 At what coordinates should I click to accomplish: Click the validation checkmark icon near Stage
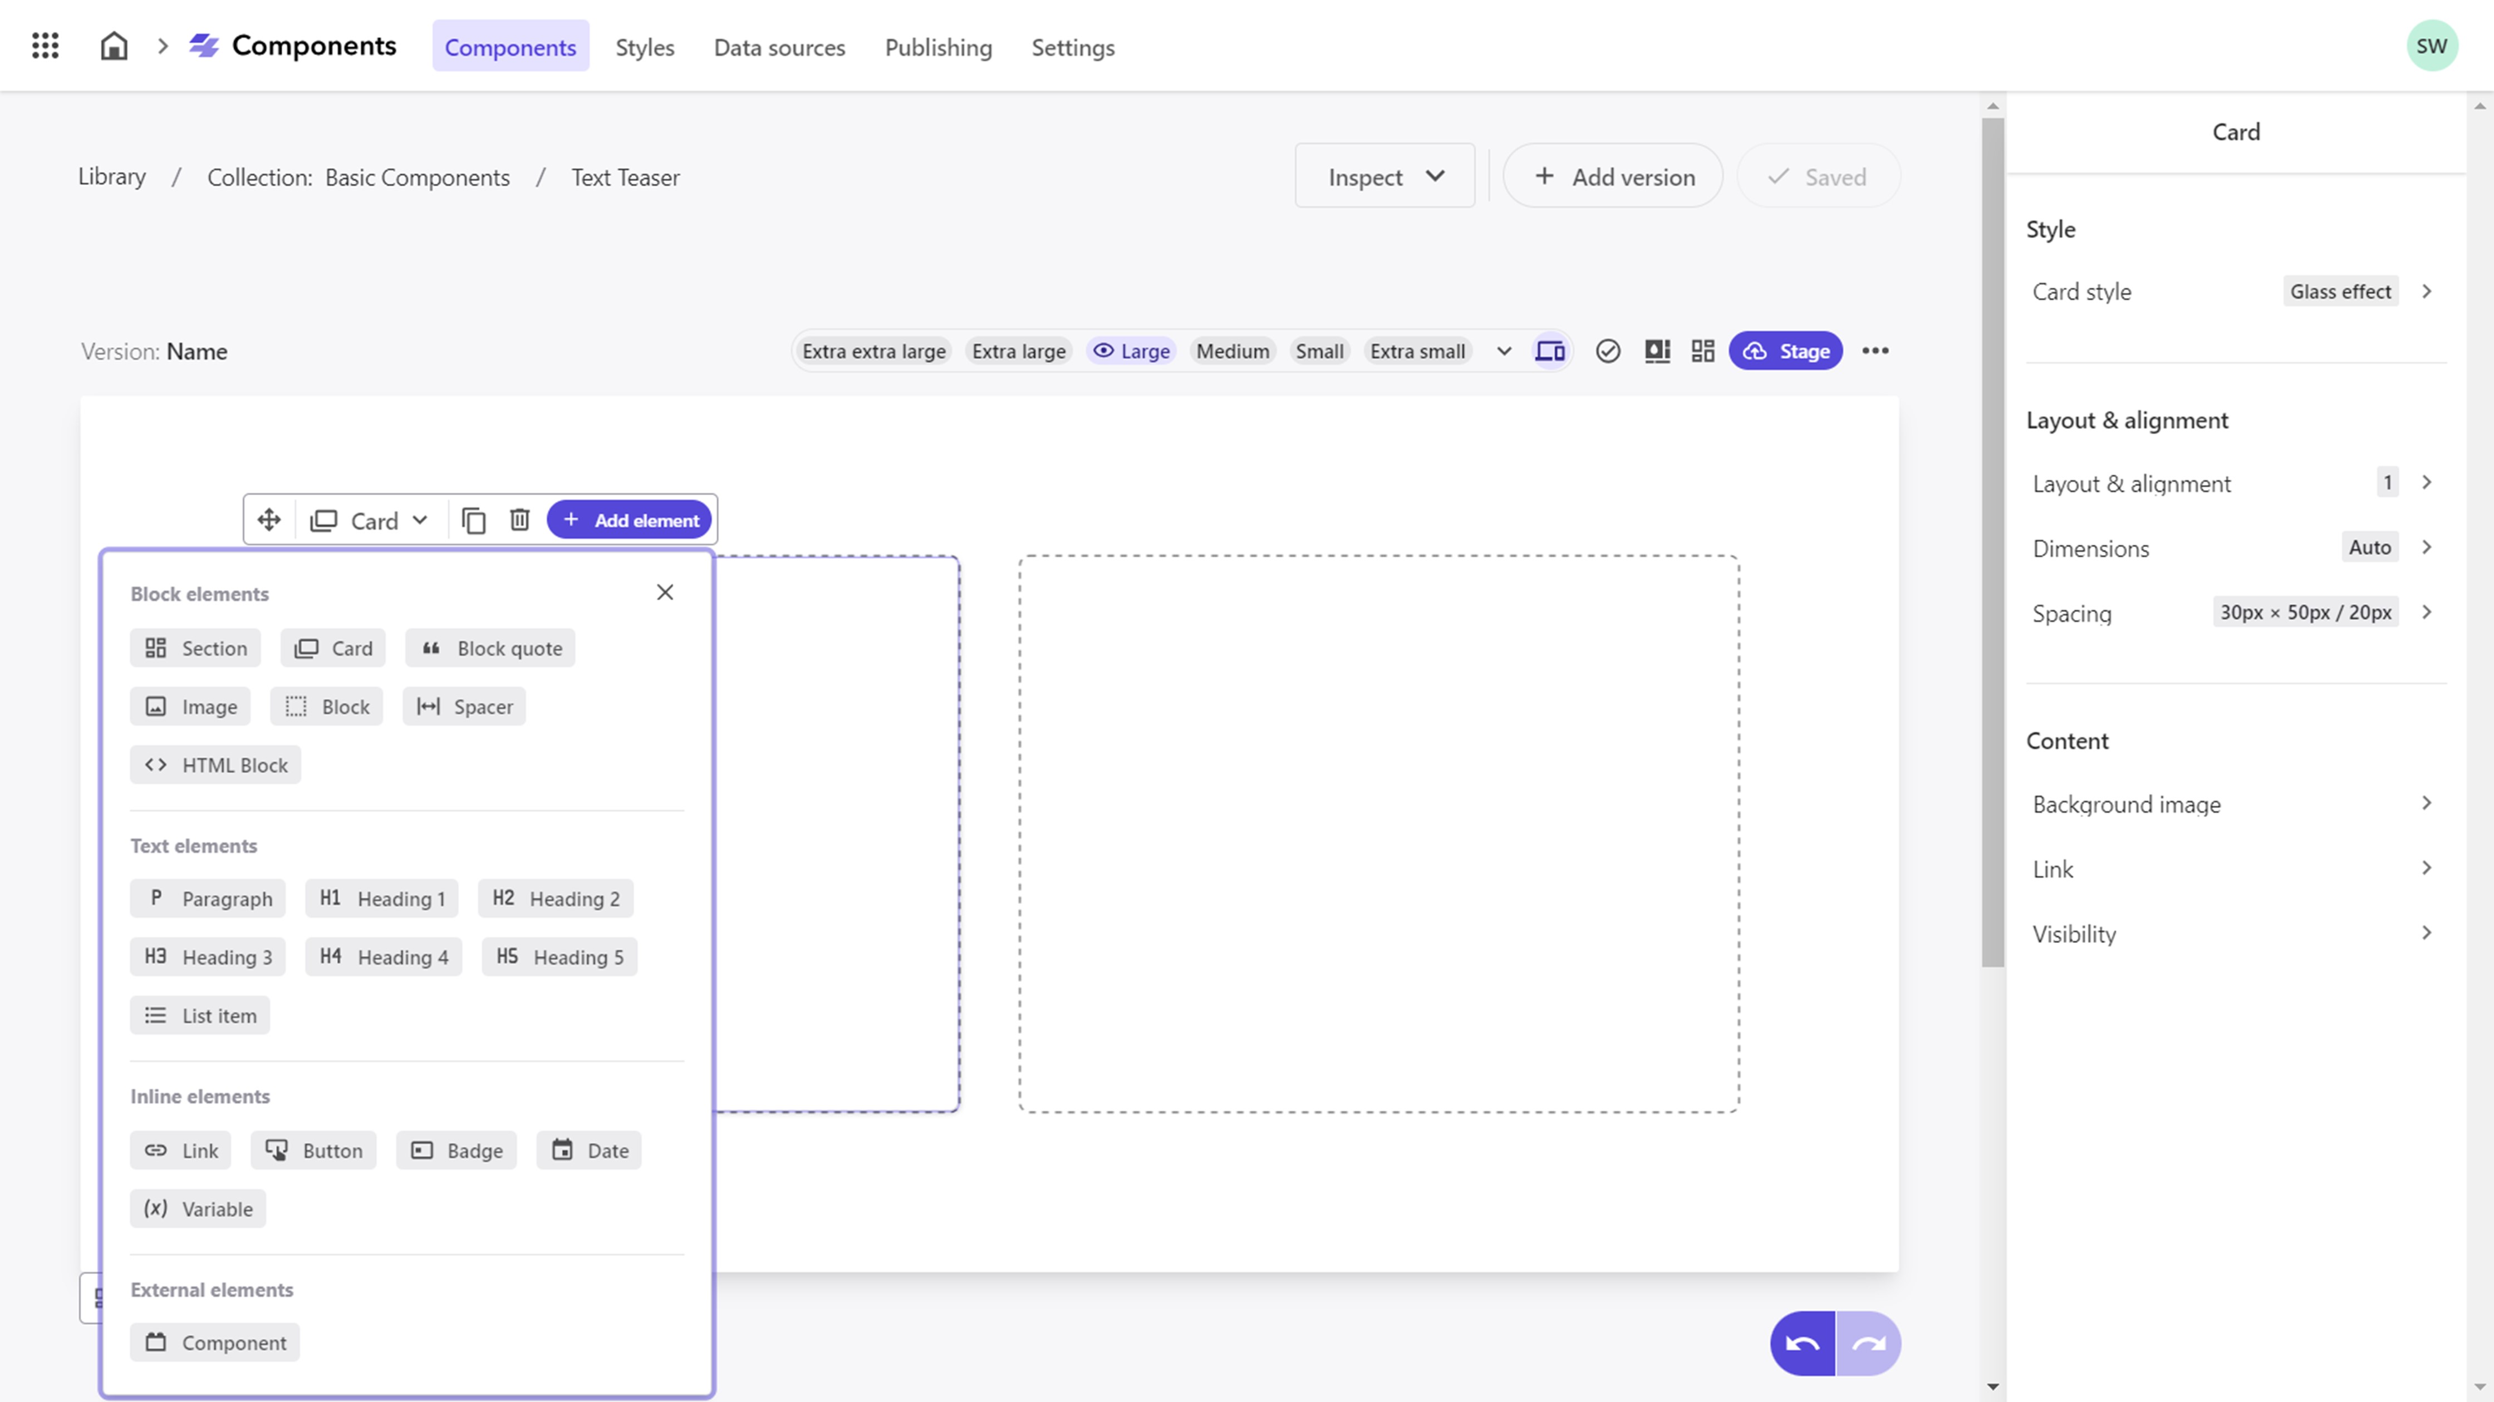point(1607,350)
